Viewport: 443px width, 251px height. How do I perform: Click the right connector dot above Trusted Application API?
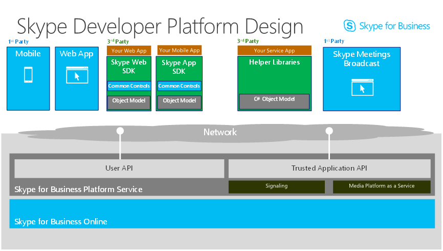point(329,131)
